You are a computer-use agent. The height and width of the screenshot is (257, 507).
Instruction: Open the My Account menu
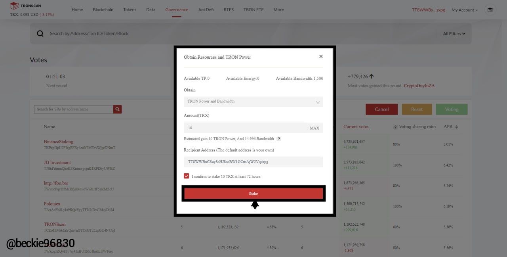pos(465,10)
